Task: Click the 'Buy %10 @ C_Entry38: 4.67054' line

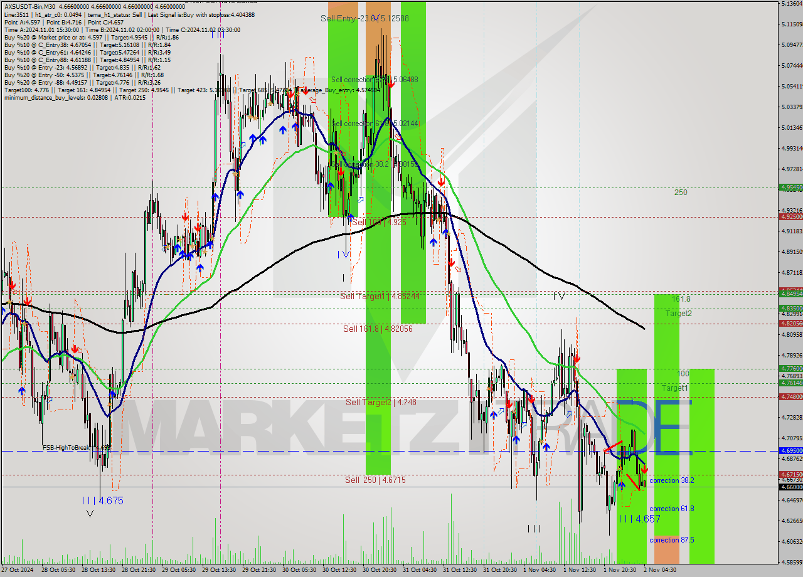Action: click(87, 45)
